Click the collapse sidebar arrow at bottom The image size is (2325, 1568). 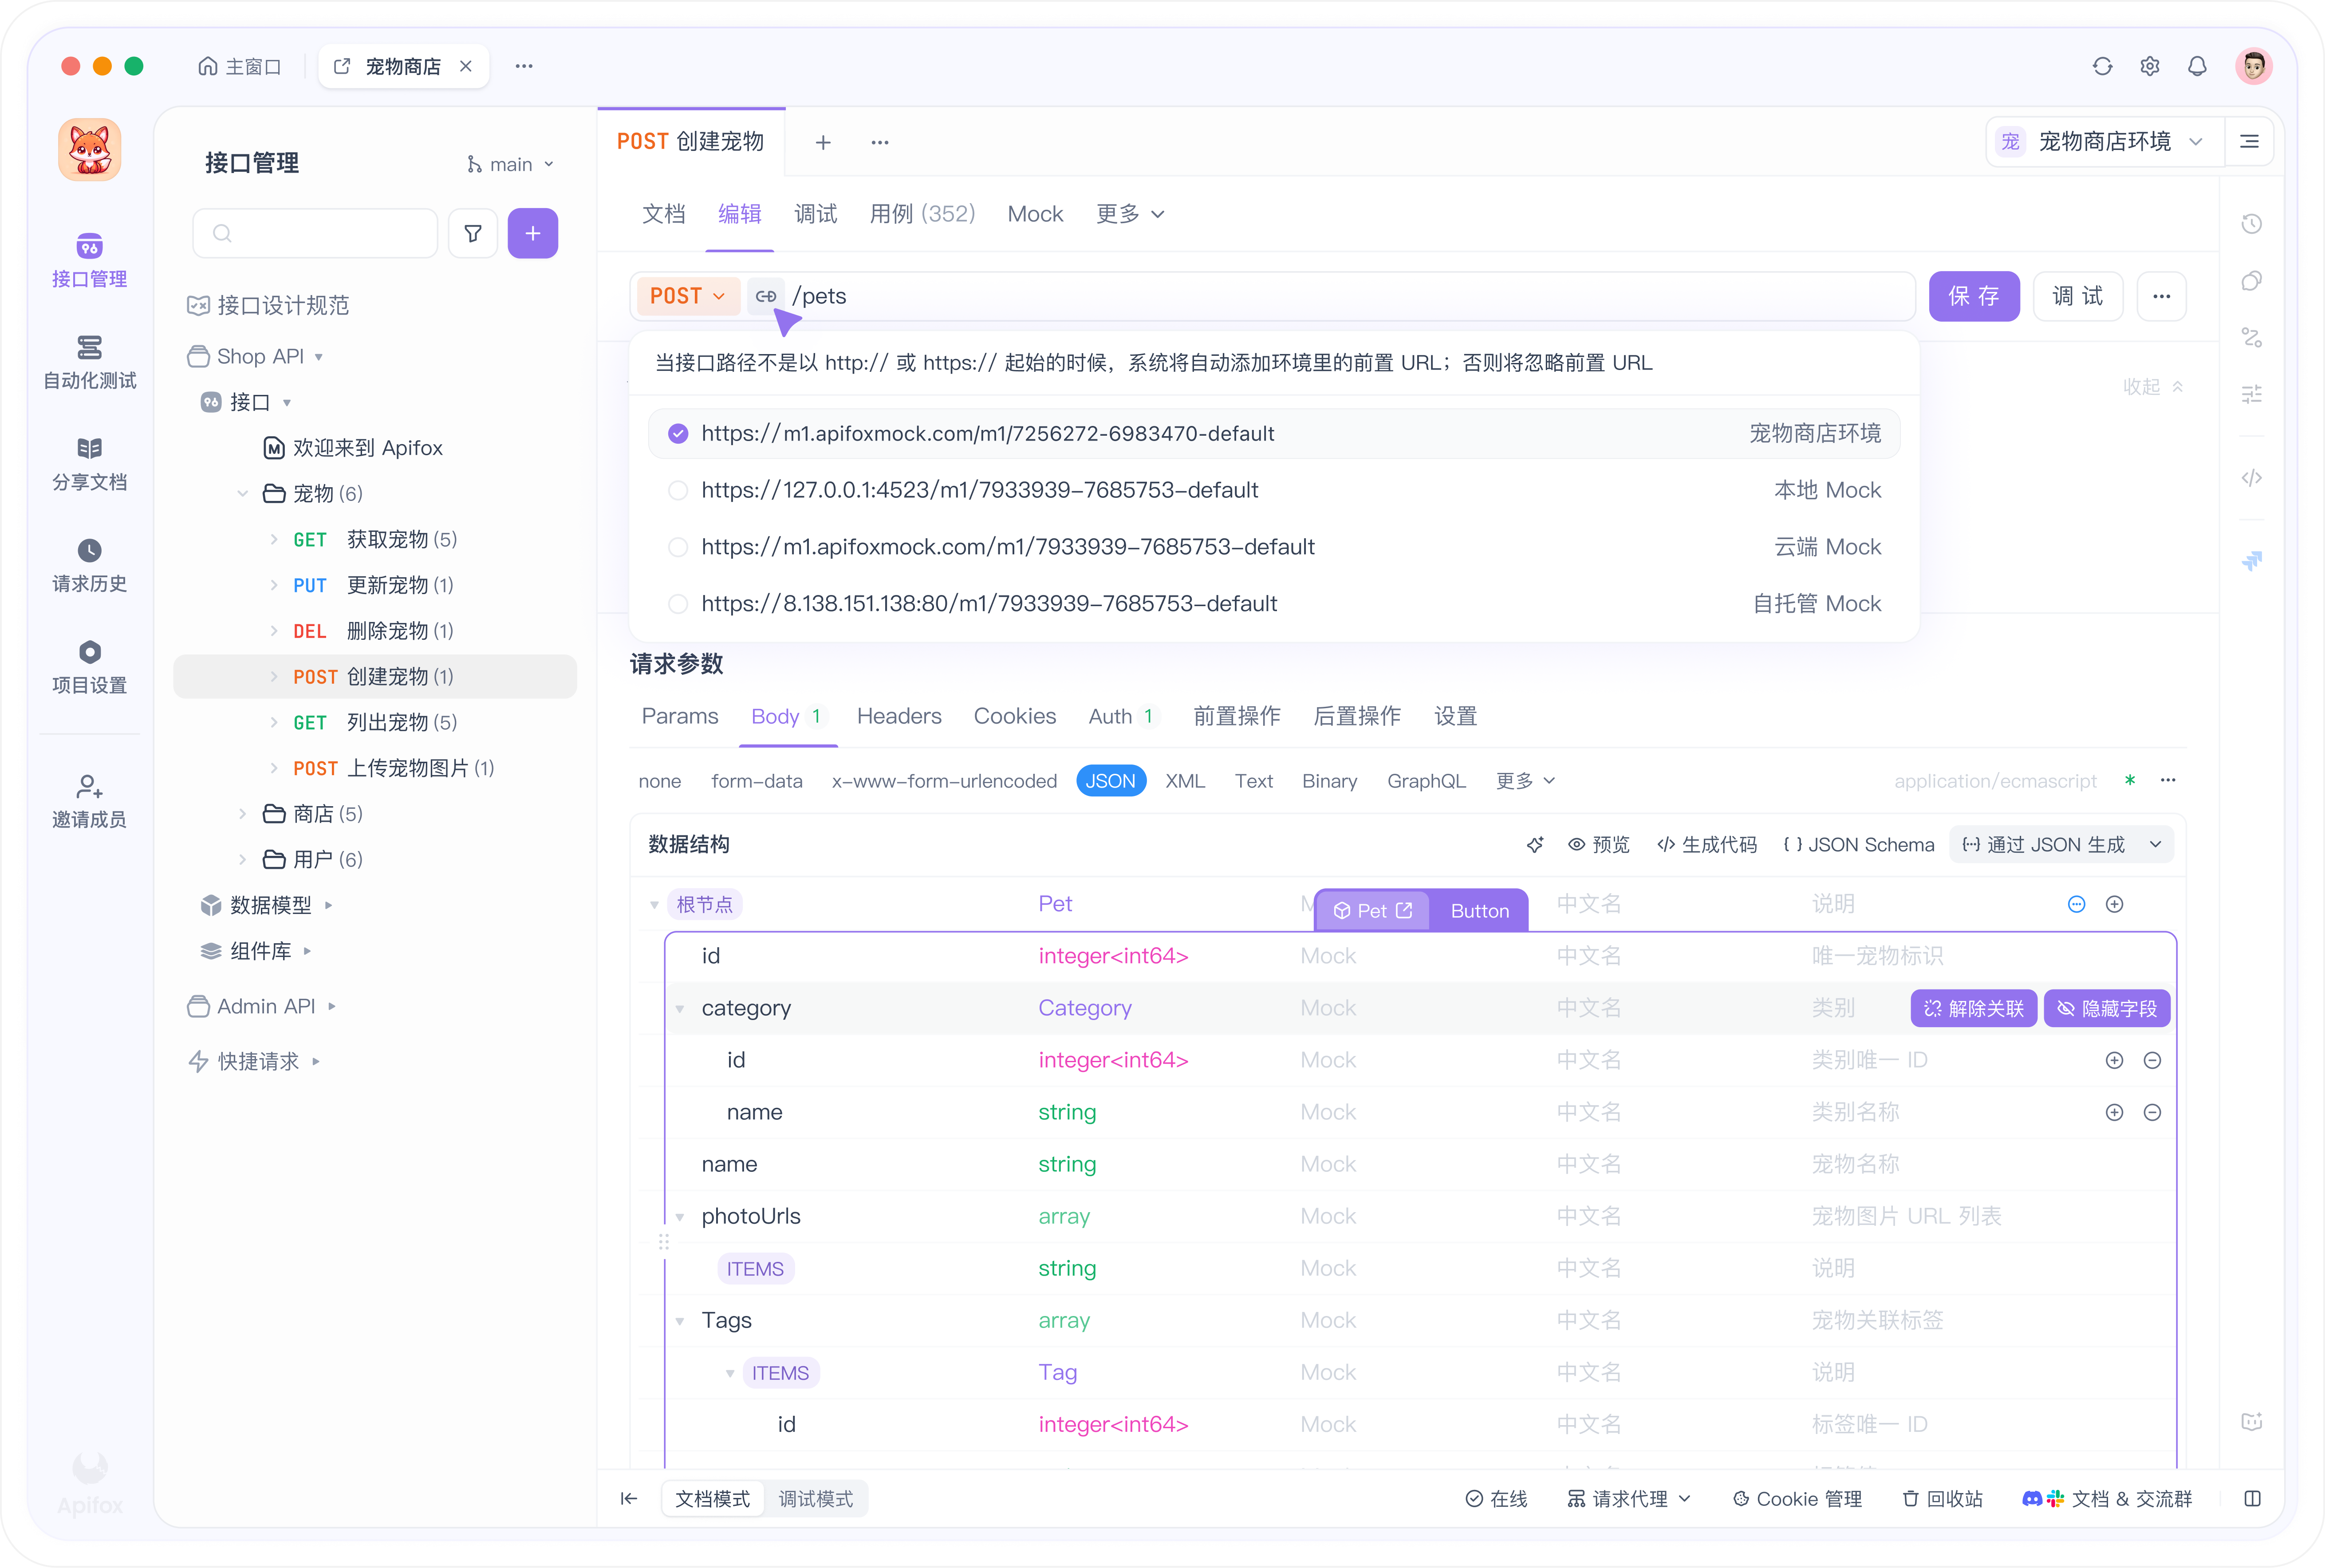(629, 1498)
